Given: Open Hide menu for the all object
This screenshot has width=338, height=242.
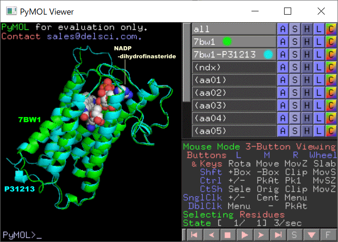Looking at the screenshot, I should (307, 29).
